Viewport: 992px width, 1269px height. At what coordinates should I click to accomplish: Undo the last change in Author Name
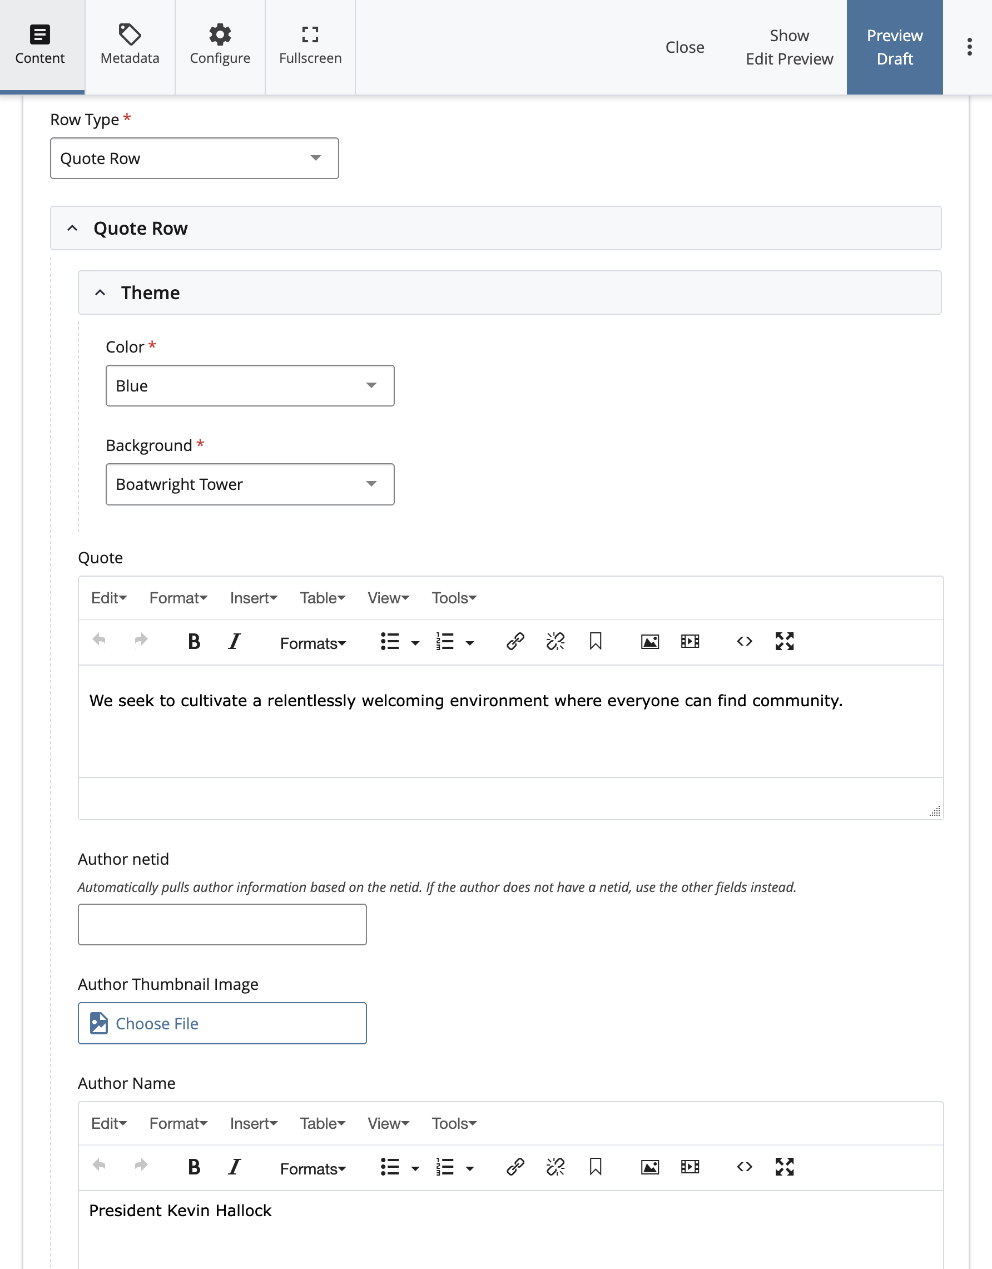pos(99,1167)
